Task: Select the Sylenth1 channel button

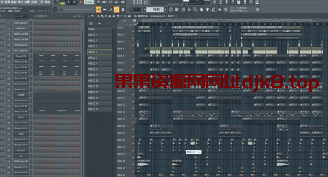Action: click(21, 150)
